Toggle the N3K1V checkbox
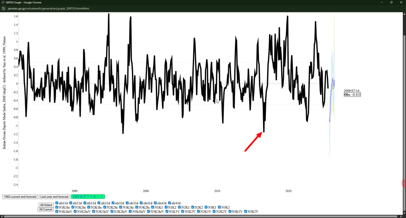 pyautogui.click(x=230, y=211)
